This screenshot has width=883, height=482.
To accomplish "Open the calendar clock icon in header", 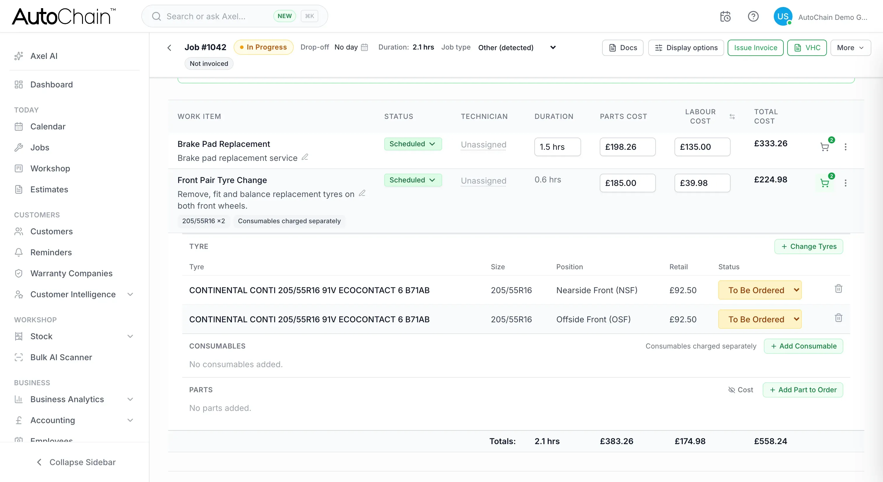I will (725, 16).
